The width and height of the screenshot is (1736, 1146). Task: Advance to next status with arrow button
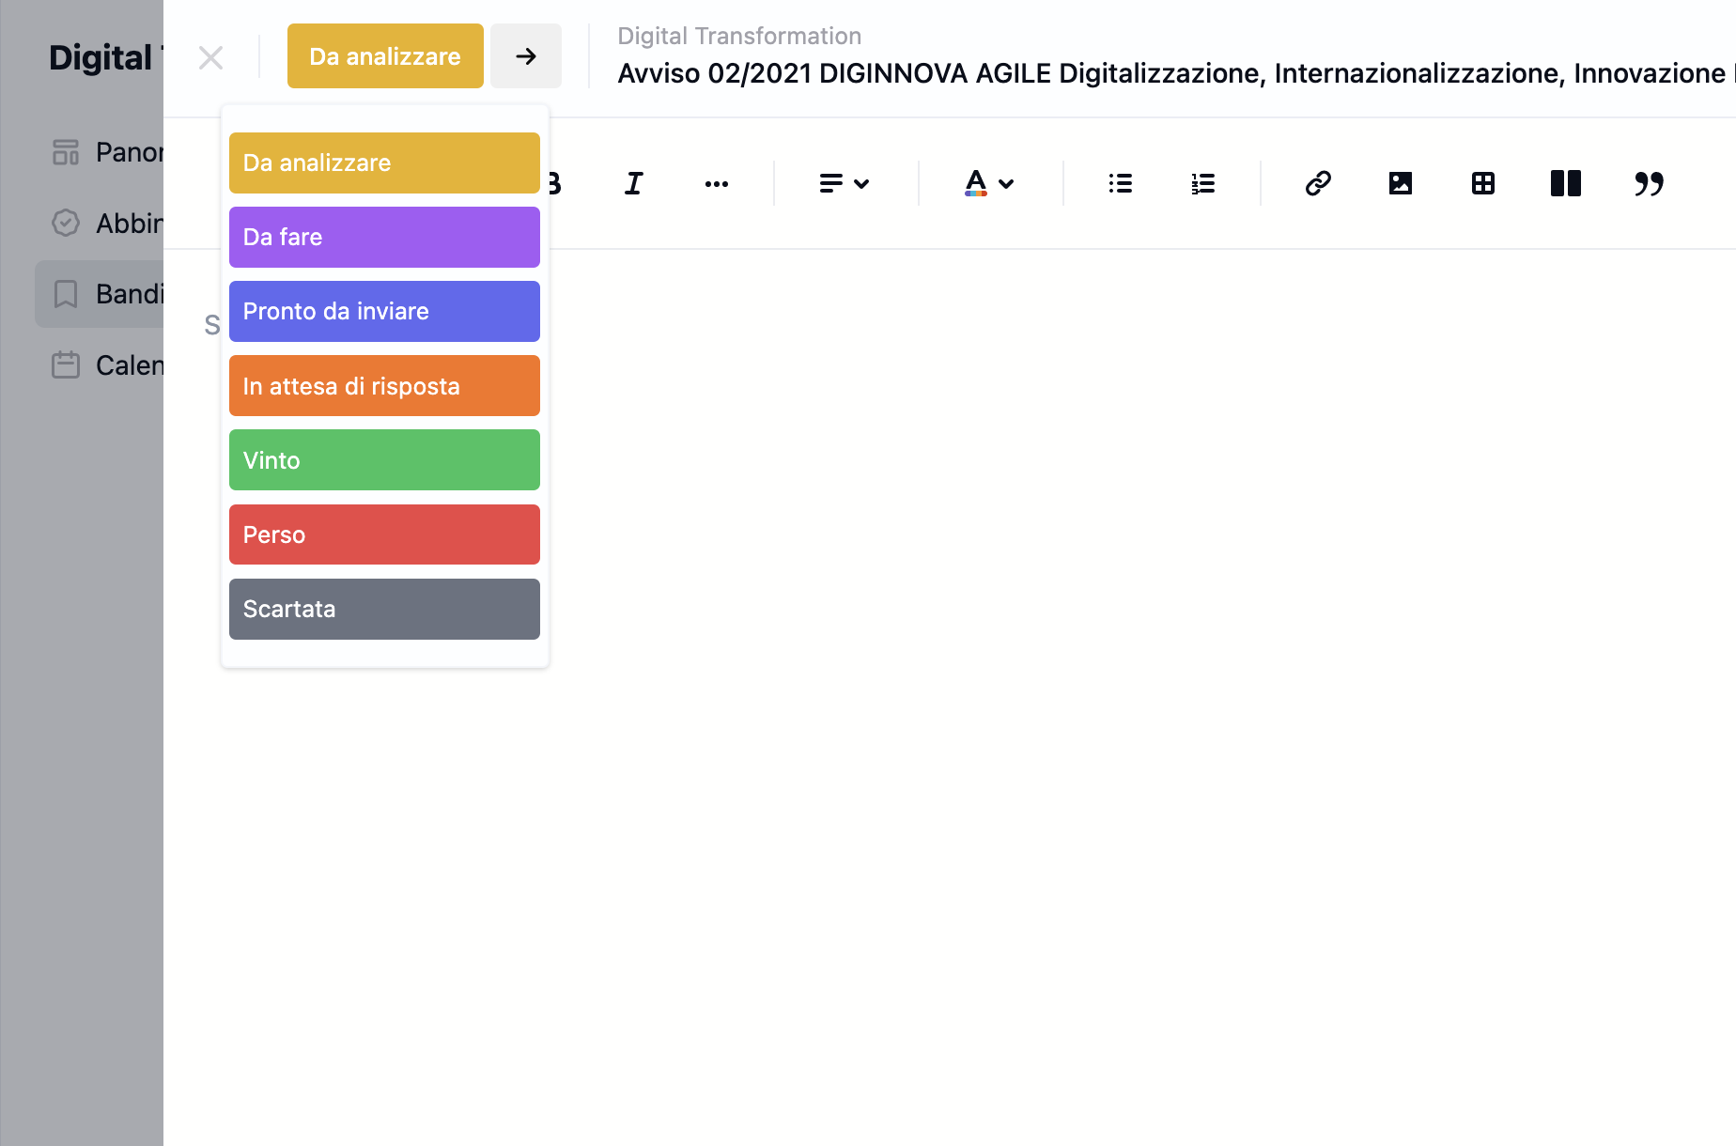coord(526,56)
